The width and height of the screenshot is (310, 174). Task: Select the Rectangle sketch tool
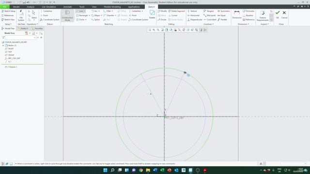[x=82, y=15]
